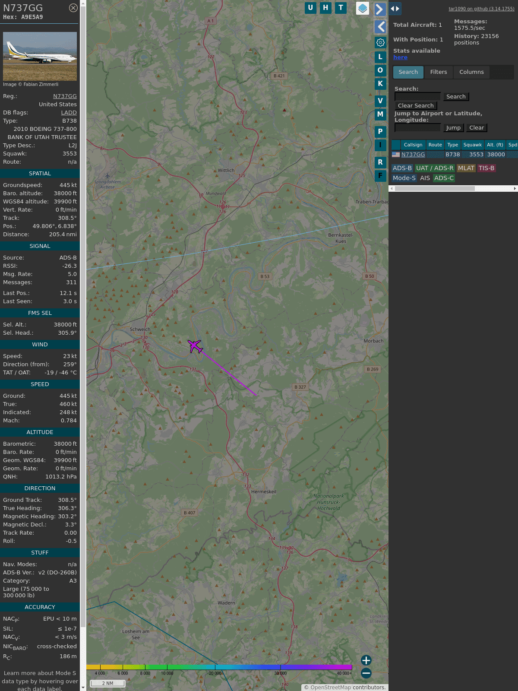The height and width of the screenshot is (691, 518).
Task: Click the Mode-S legend label
Action: pos(404,178)
